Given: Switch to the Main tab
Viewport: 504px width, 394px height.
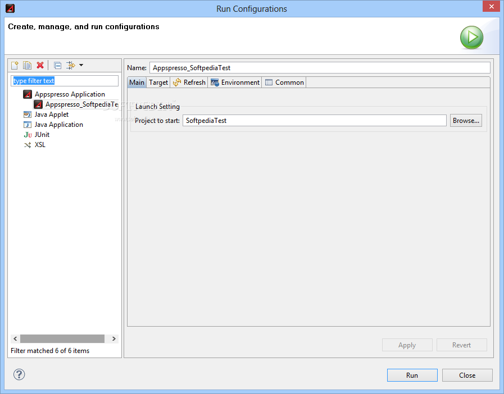Looking at the screenshot, I should coord(137,83).
